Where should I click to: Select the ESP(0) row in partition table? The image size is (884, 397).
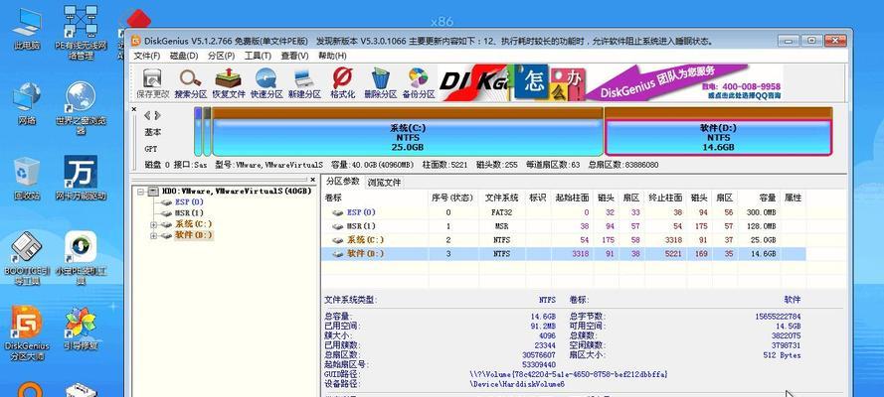(x=563, y=212)
